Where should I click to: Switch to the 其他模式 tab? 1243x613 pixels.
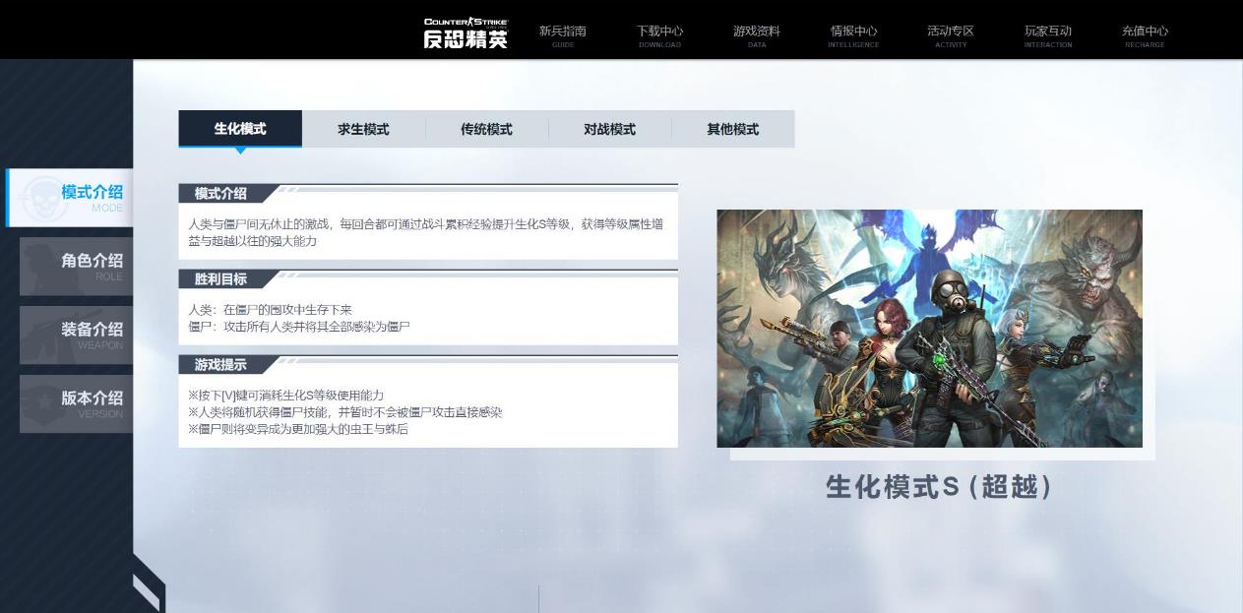[732, 129]
